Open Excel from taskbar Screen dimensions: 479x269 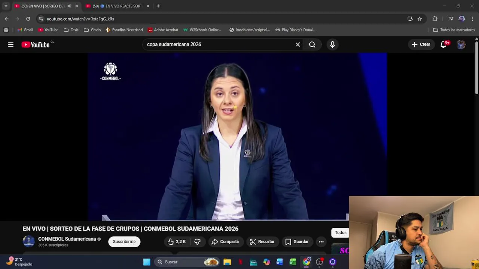pos(293,262)
